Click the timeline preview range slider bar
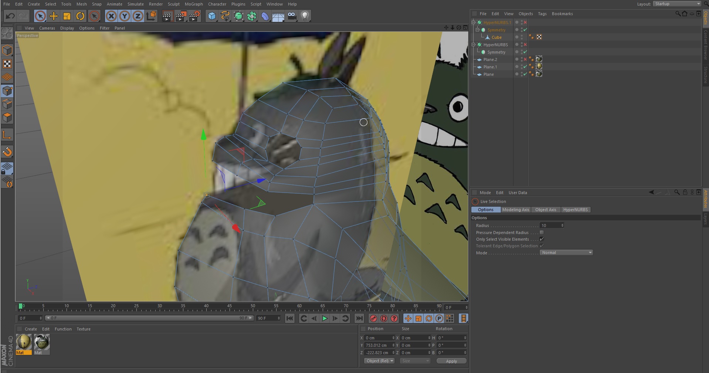The height and width of the screenshot is (373, 709). point(149,318)
